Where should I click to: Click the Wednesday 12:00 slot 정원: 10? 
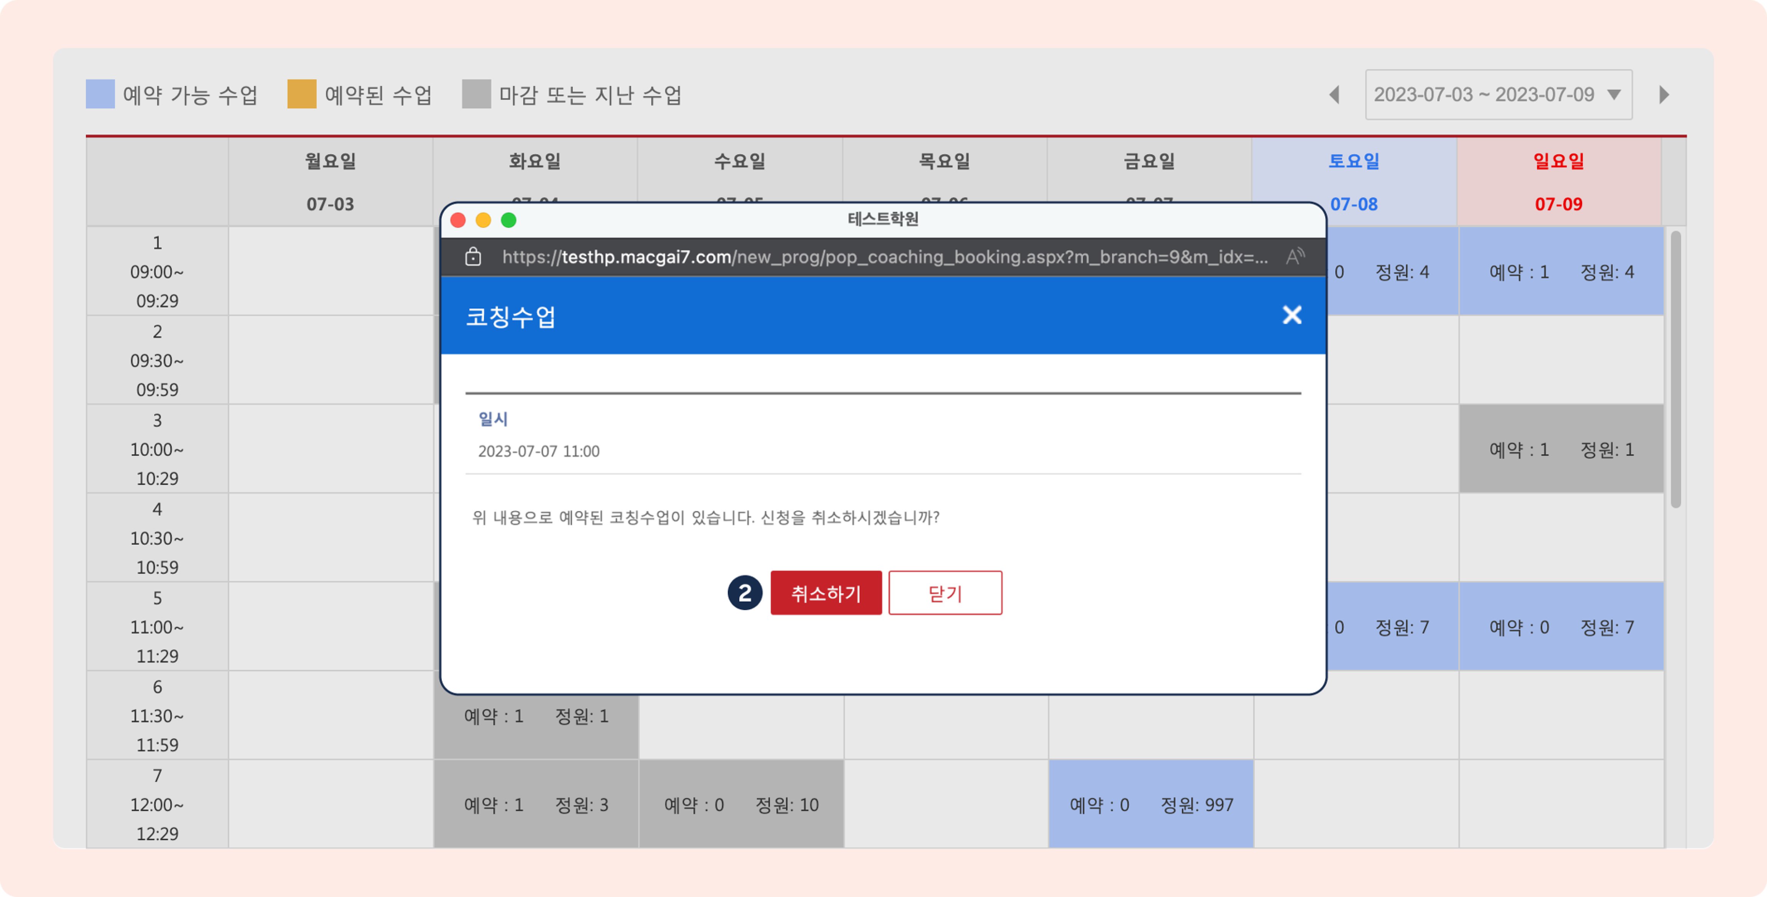pos(741,805)
